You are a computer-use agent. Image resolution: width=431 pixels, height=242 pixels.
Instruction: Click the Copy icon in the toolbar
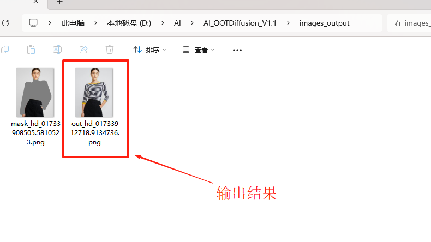point(5,50)
